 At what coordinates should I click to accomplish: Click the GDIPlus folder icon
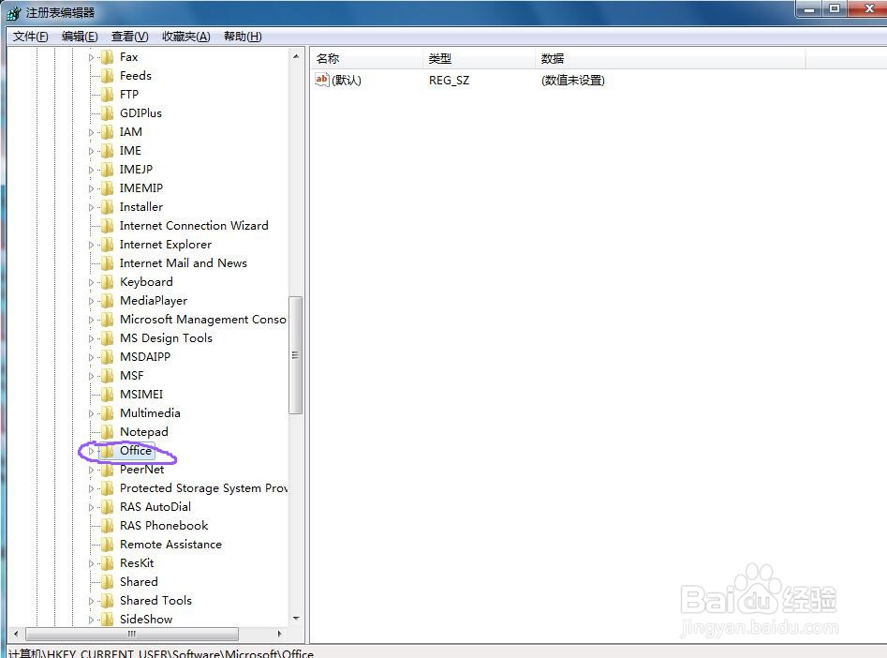click(x=108, y=113)
